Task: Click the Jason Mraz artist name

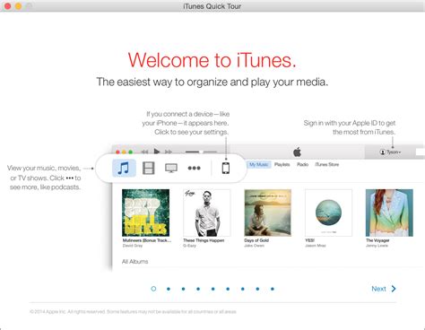Action: click(x=316, y=246)
